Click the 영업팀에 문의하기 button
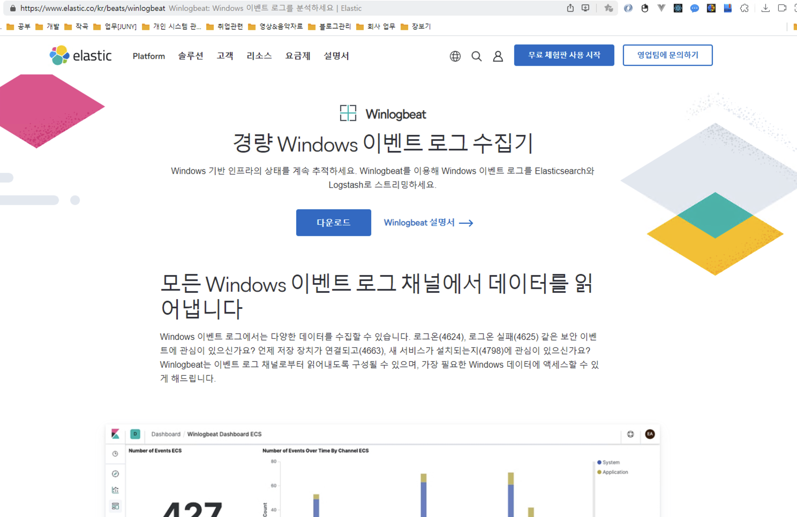 (668, 55)
